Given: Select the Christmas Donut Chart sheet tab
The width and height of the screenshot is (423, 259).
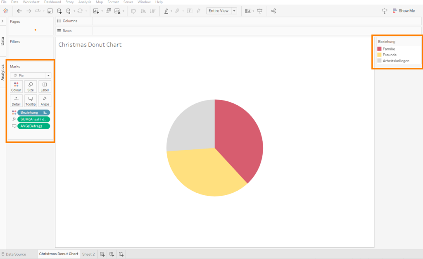Looking at the screenshot, I should (59, 254).
